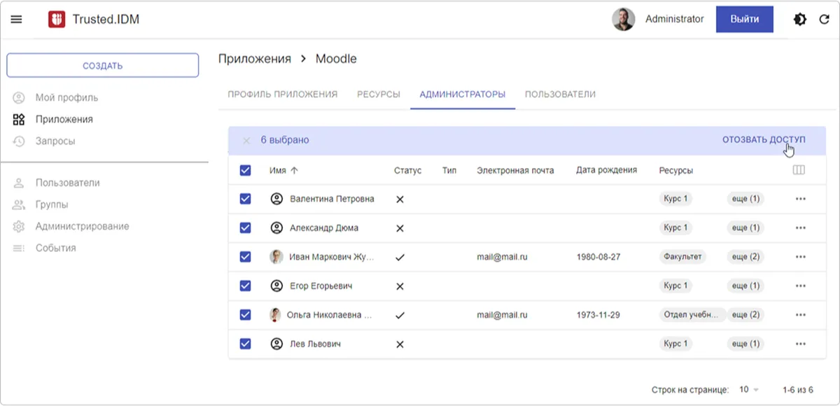The image size is (840, 406).
Task: Clear the selection with the X icon
Action: [x=246, y=141]
